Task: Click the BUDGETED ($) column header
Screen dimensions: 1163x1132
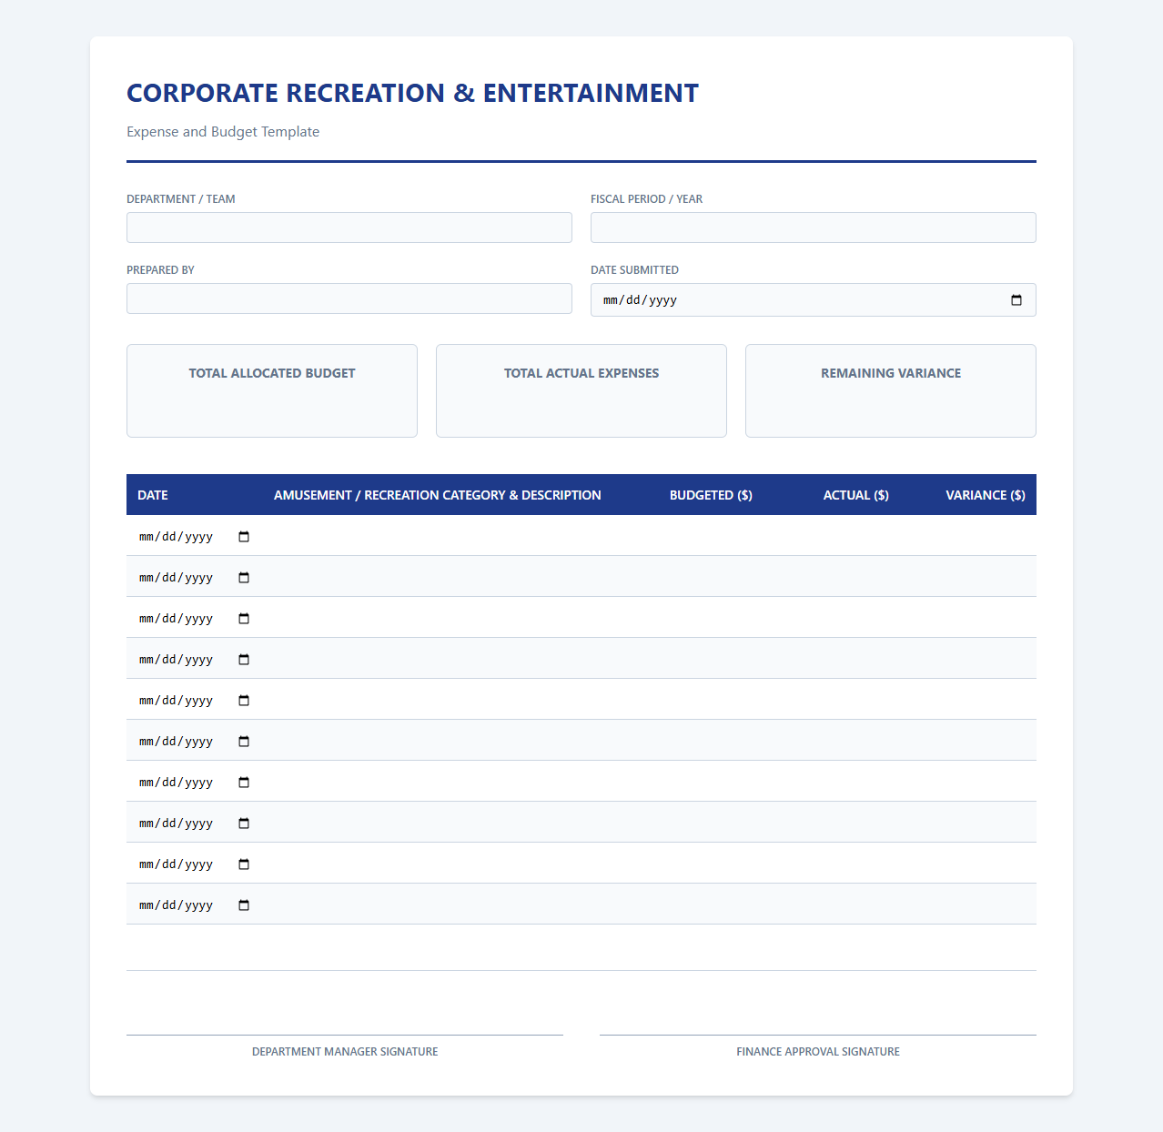Action: pos(711,495)
